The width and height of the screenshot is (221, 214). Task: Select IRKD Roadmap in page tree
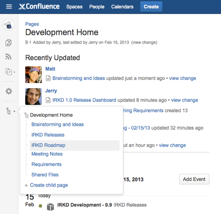74,145
